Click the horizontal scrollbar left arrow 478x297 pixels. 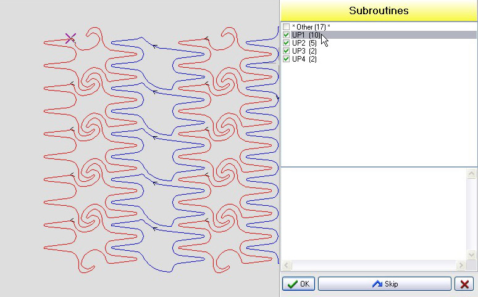tap(286, 266)
